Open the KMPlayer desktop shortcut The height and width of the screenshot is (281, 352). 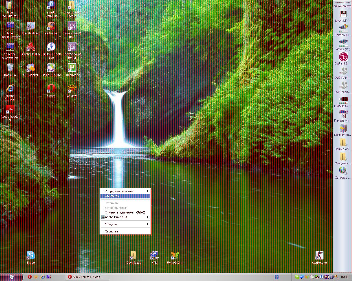[31, 27]
